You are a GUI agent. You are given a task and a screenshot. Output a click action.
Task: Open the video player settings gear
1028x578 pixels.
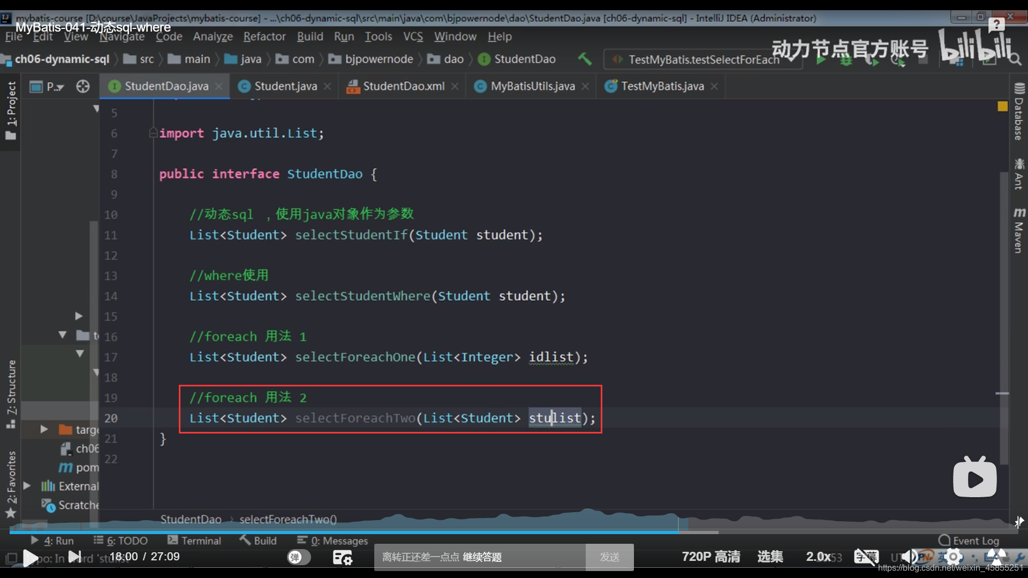coord(953,557)
